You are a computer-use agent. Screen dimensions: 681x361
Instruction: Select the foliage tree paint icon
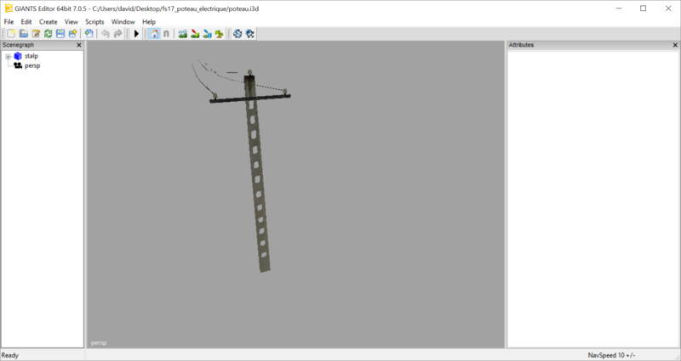220,34
